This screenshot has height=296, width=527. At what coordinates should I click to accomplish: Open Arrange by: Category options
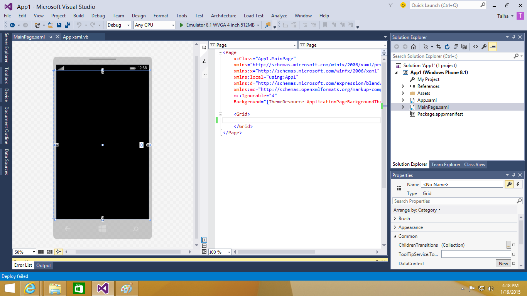click(417, 210)
